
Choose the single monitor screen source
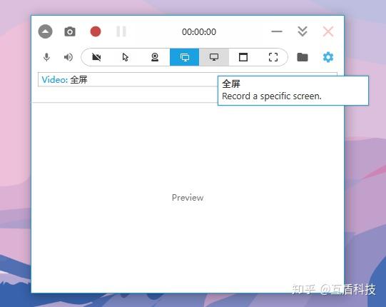(x=214, y=57)
